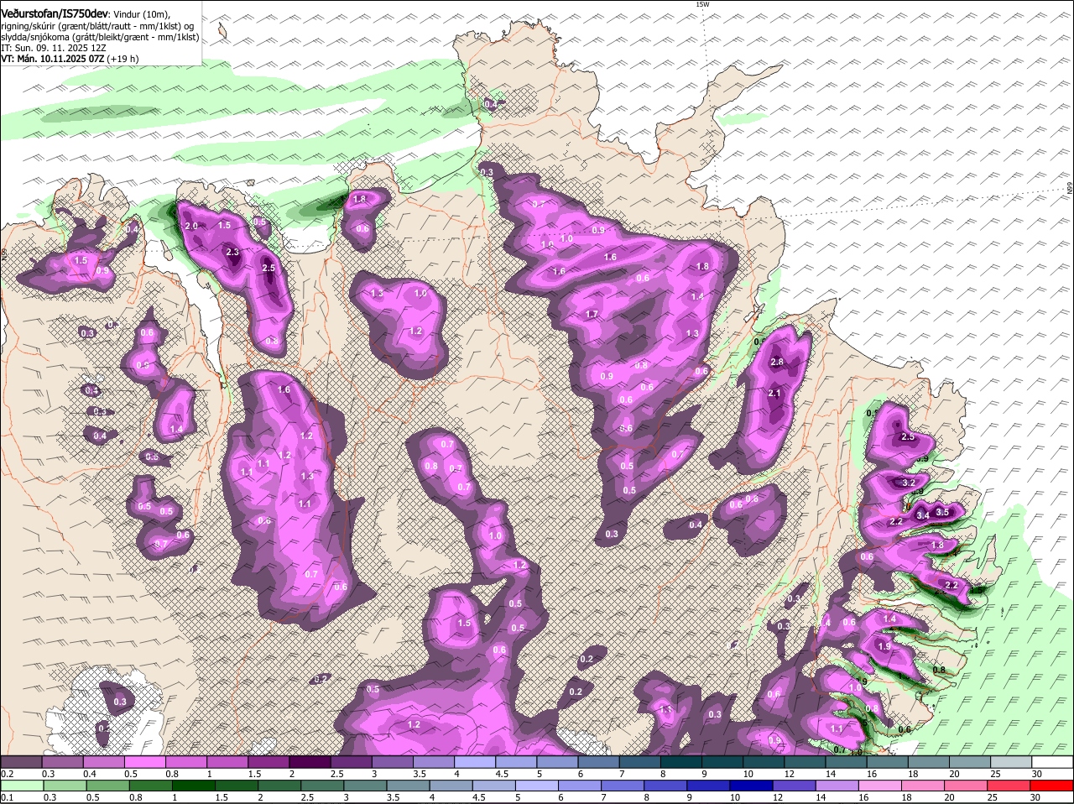
Task: Click the 1.9 precipitation value on the map
Action: click(x=884, y=647)
